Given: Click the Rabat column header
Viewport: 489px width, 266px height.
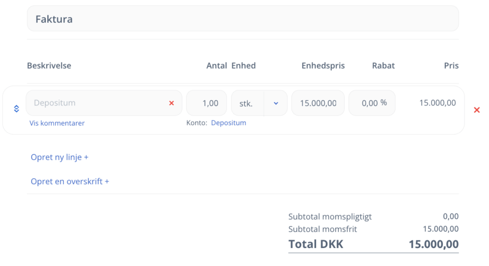Looking at the screenshot, I should (x=383, y=65).
